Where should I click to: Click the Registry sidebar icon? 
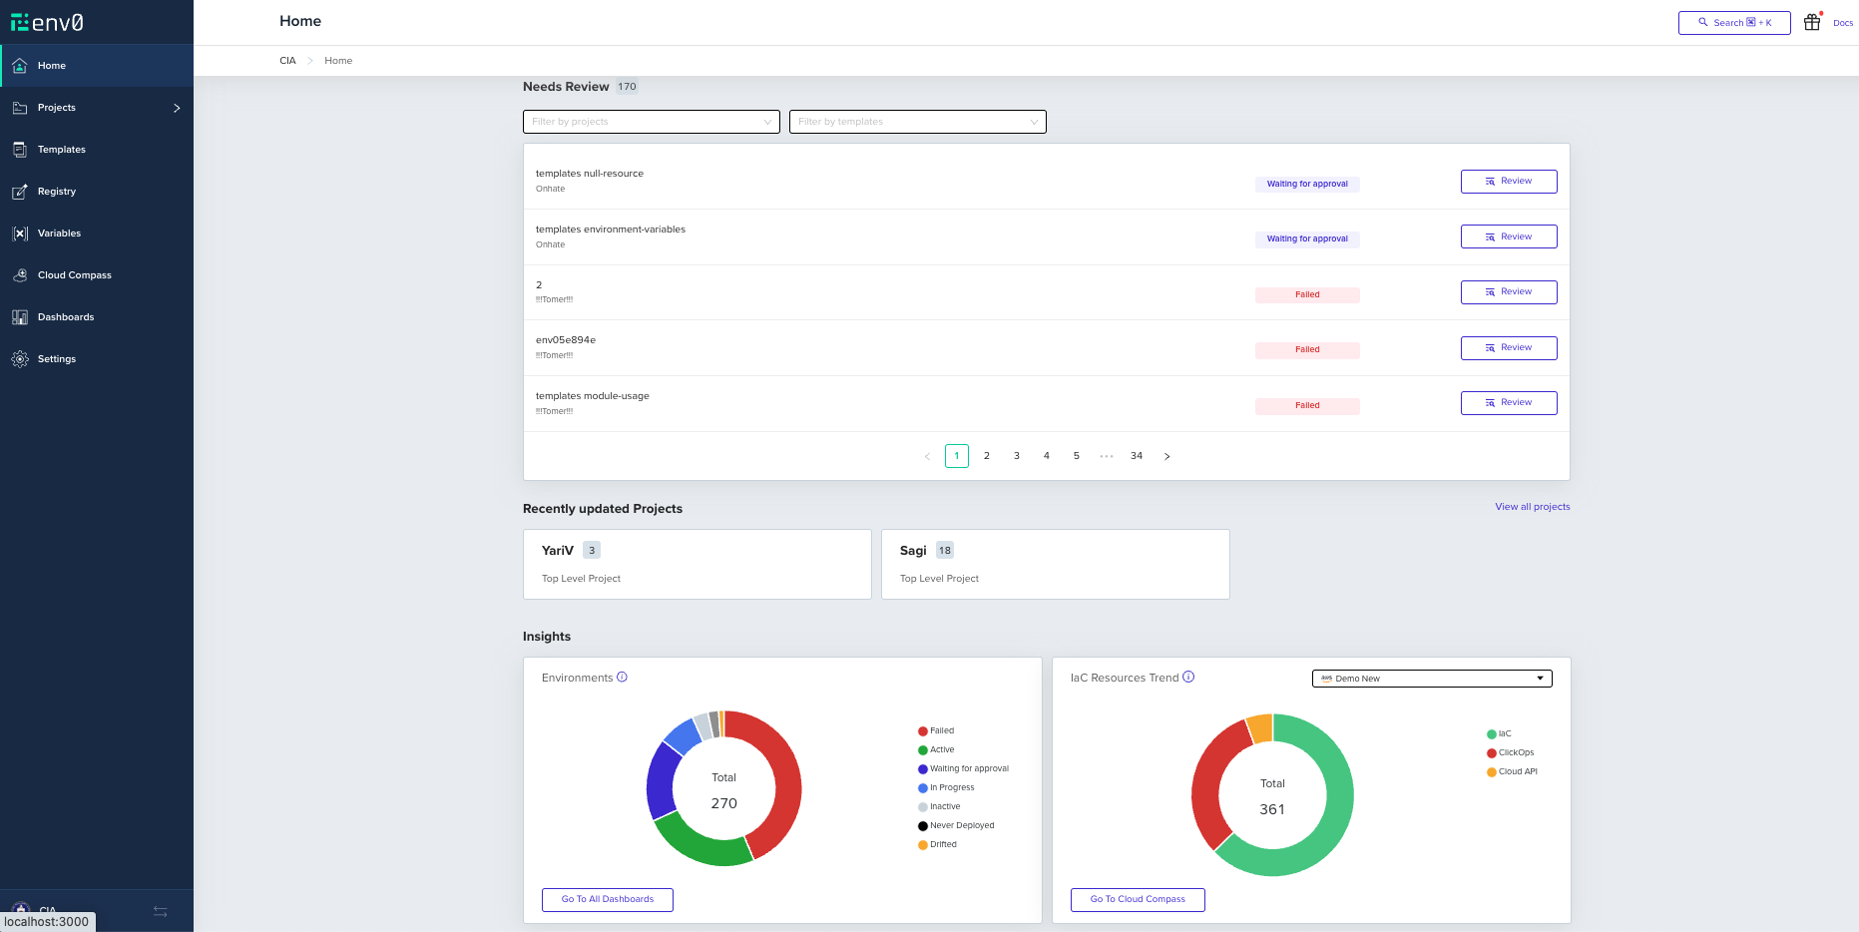click(x=20, y=191)
